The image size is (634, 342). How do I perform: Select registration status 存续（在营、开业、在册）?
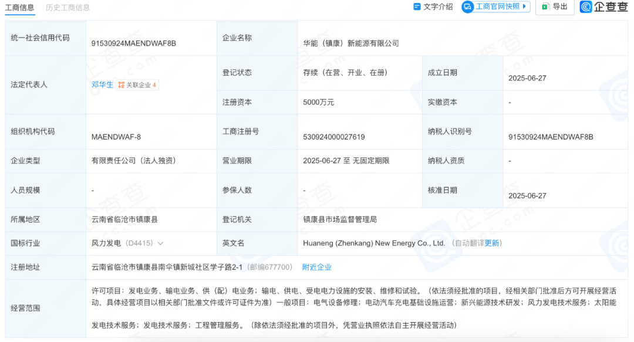coord(345,73)
